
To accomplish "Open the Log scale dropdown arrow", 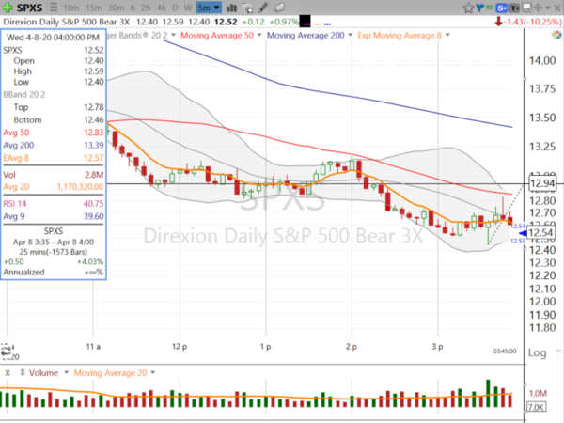I will (x=557, y=351).
